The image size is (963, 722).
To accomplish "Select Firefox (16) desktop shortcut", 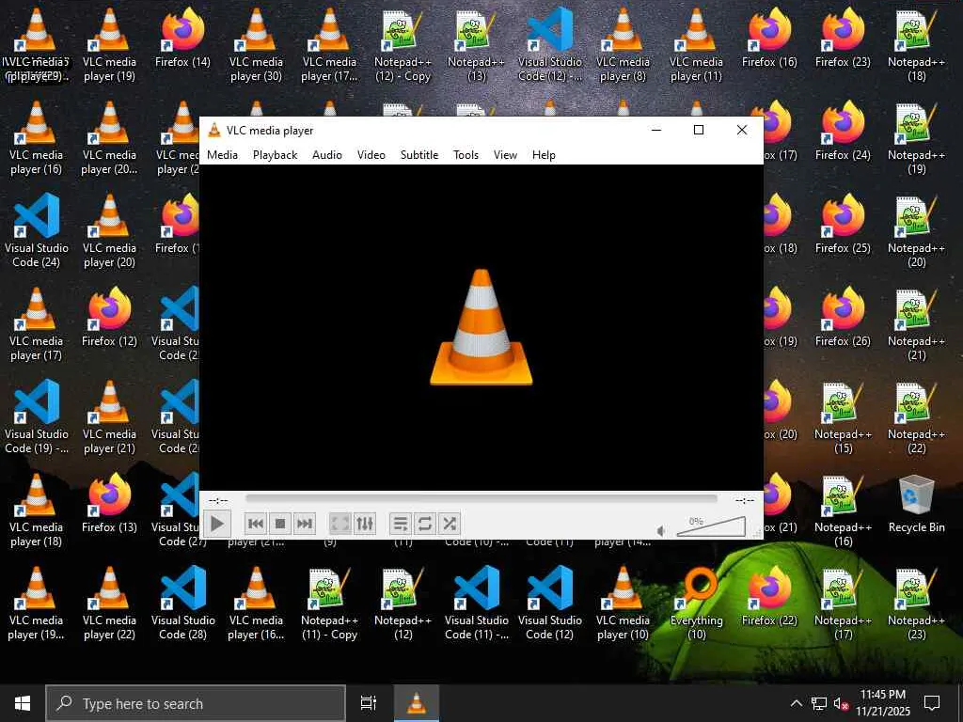I will coord(769,38).
